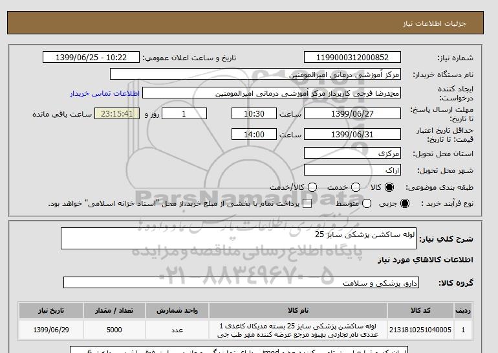Click the announcement date field 1399/06/25 - 10:22

(x=91, y=57)
